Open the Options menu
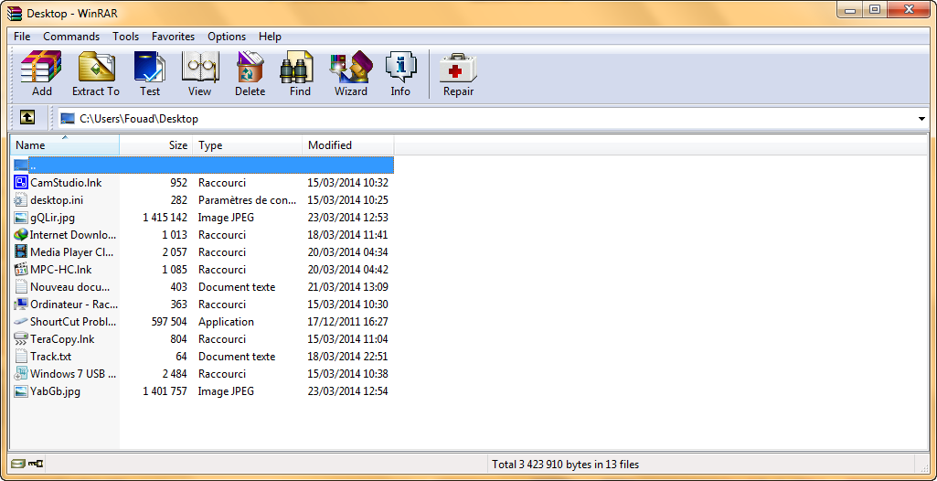937x481 pixels. [x=227, y=37]
